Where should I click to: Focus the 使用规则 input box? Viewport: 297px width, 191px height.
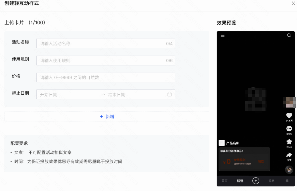tap(106, 61)
